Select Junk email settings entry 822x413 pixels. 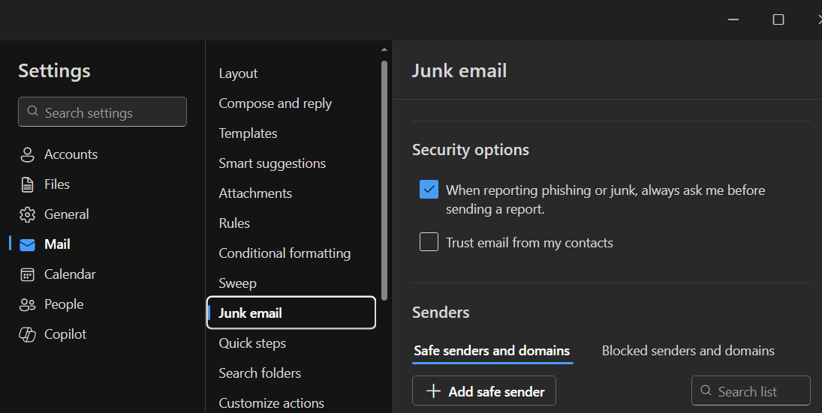pos(291,313)
